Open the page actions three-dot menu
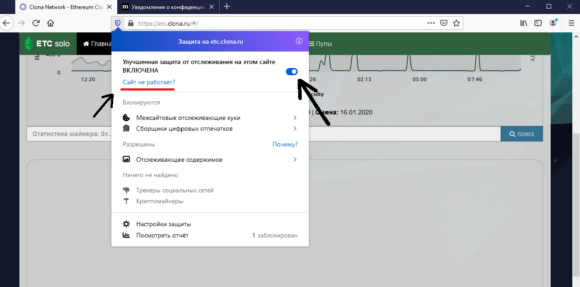Screen dimensions: 580x287 tap(431, 23)
